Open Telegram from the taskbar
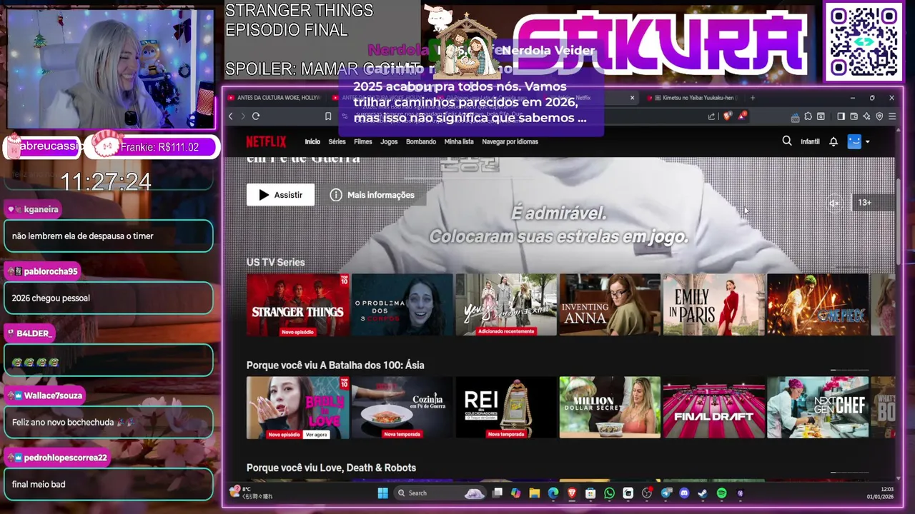Image resolution: width=915 pixels, height=514 pixels. 666,493
